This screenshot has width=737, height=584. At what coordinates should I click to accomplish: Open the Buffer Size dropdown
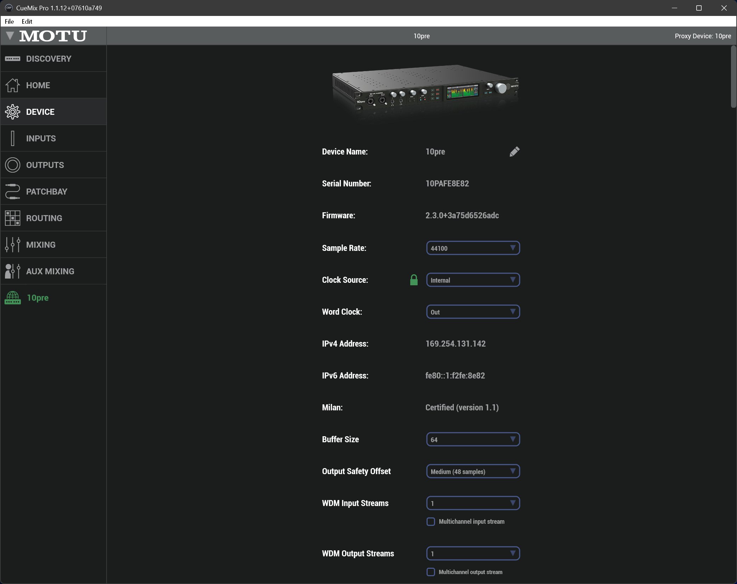pos(473,439)
